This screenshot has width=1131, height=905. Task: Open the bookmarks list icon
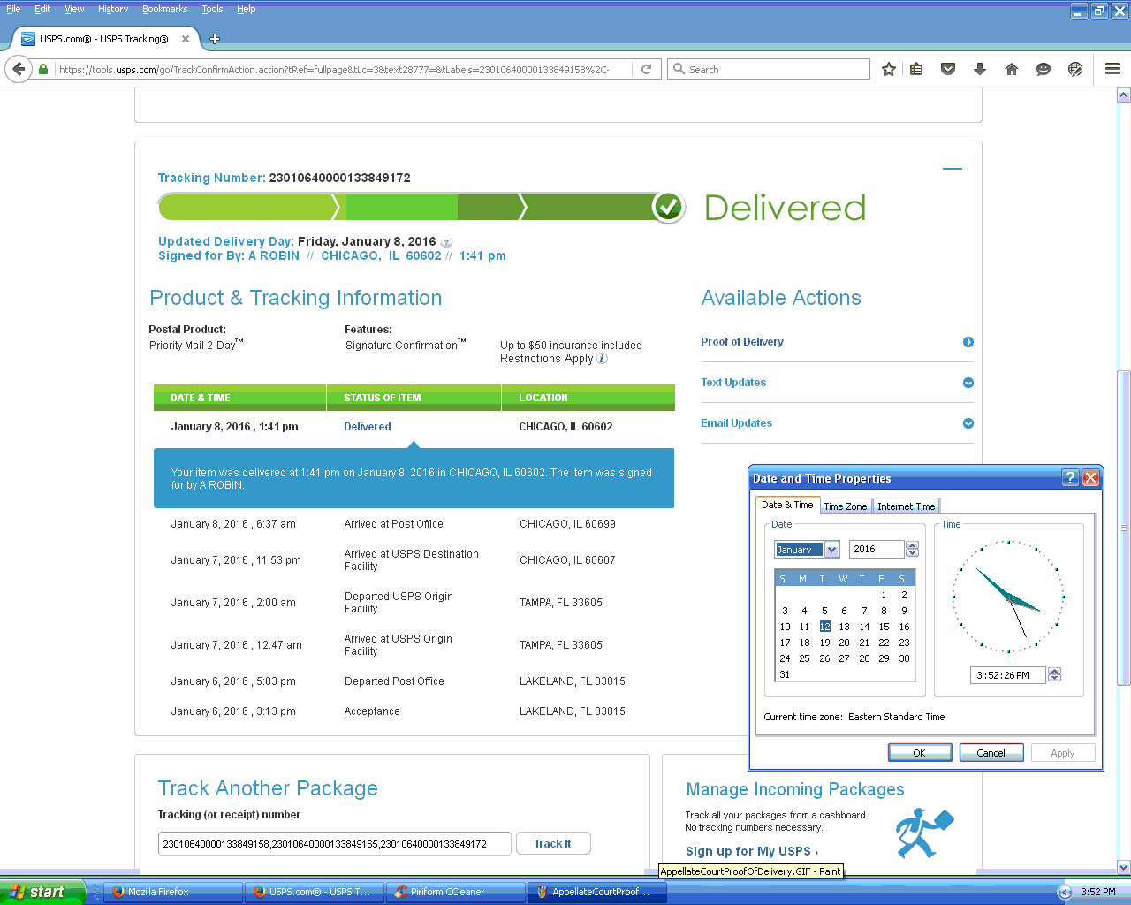point(916,69)
